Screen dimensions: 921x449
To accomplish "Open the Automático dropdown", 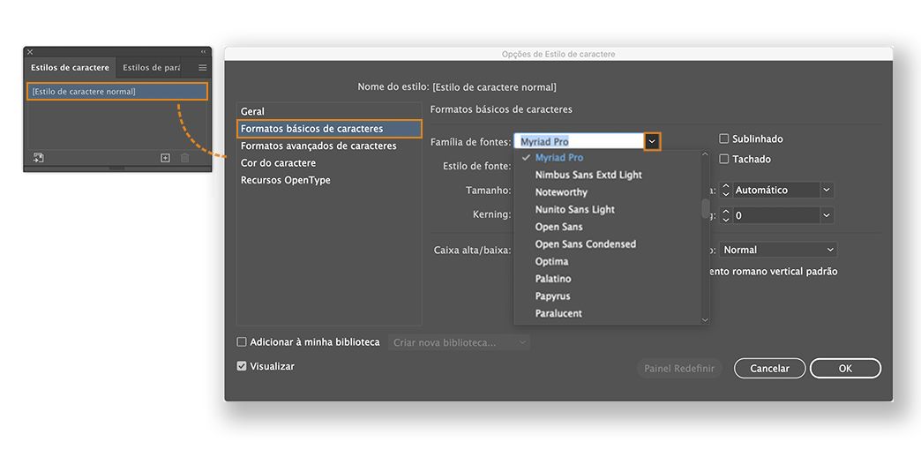I will coord(827,190).
